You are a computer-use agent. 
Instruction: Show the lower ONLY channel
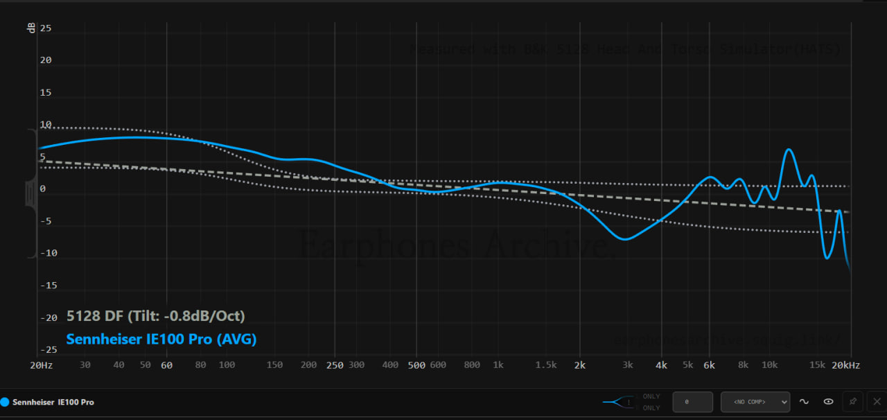coord(651,408)
